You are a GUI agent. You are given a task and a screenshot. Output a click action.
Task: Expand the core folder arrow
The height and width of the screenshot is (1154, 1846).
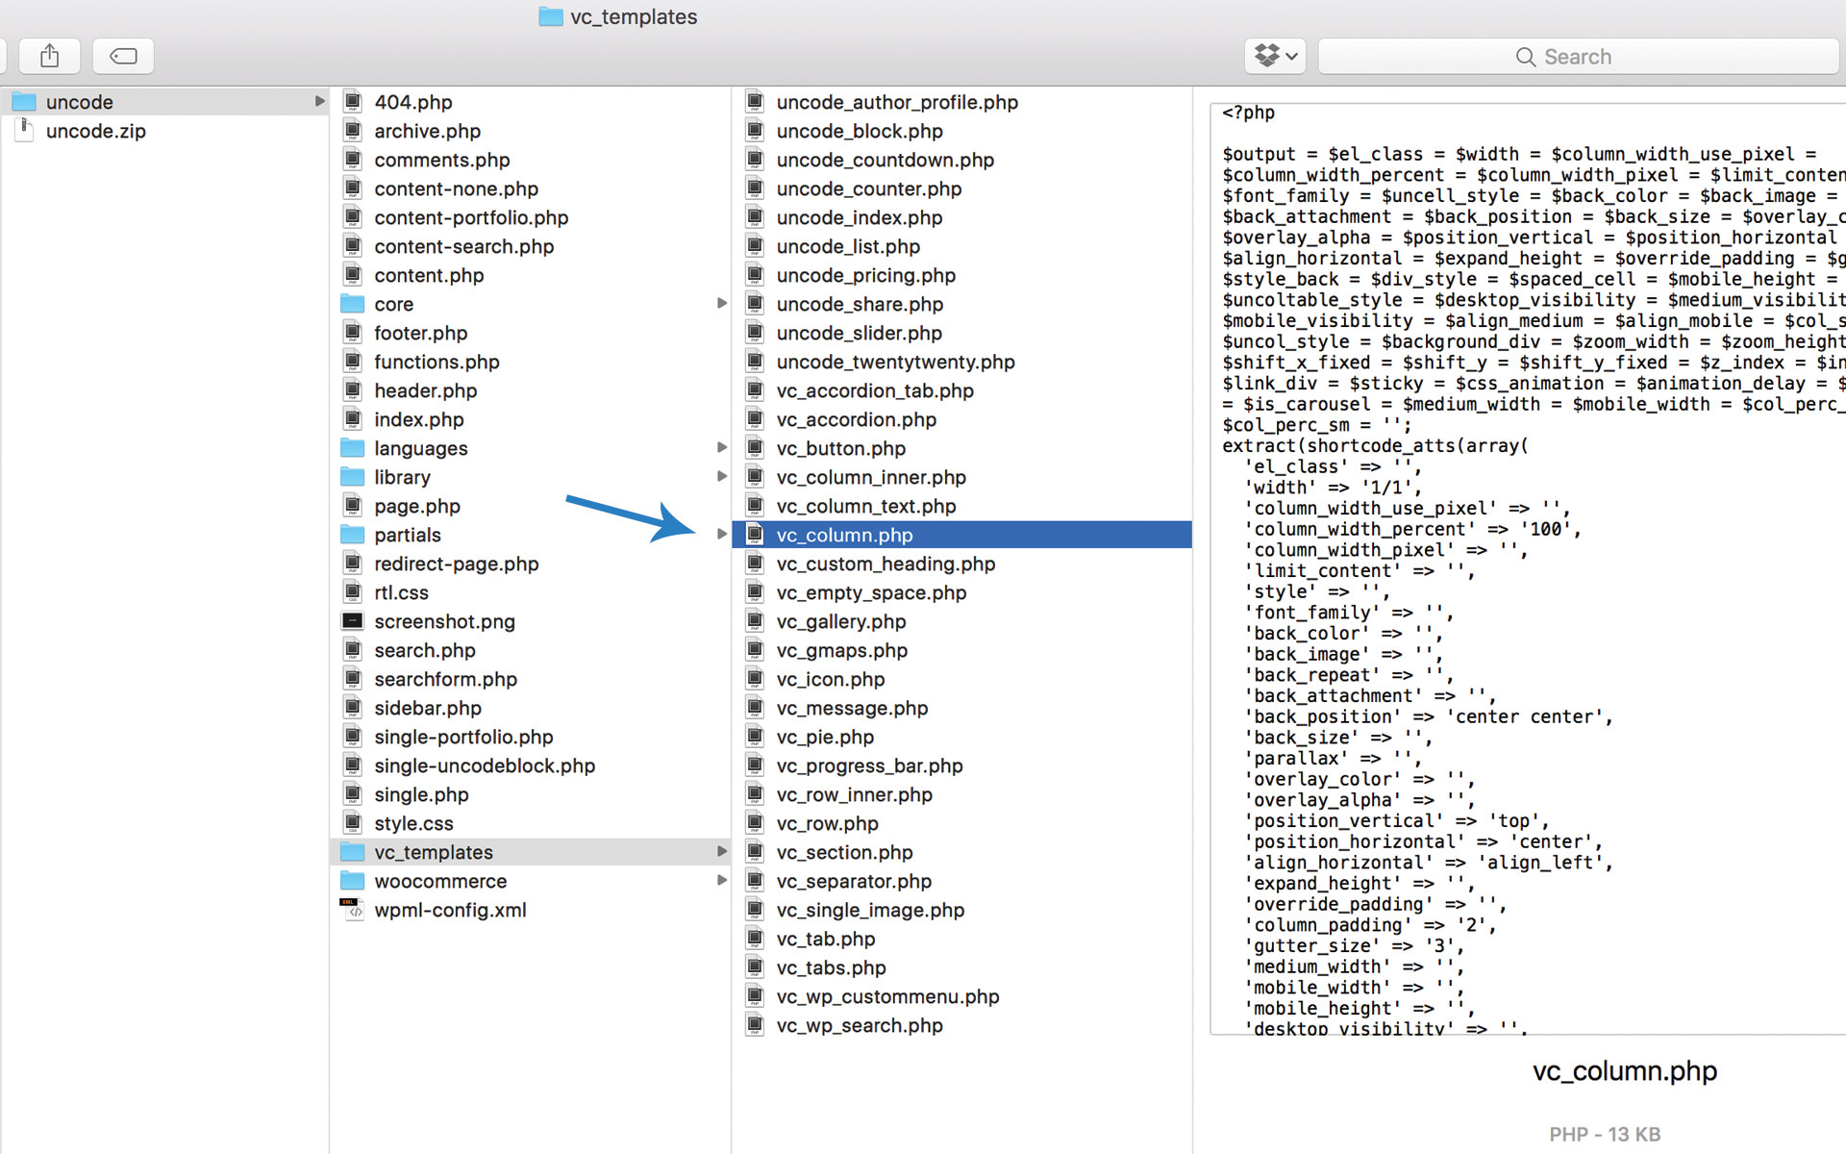click(x=721, y=304)
